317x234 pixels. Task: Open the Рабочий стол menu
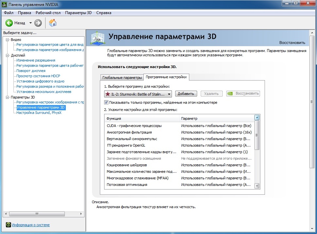click(x=48, y=13)
